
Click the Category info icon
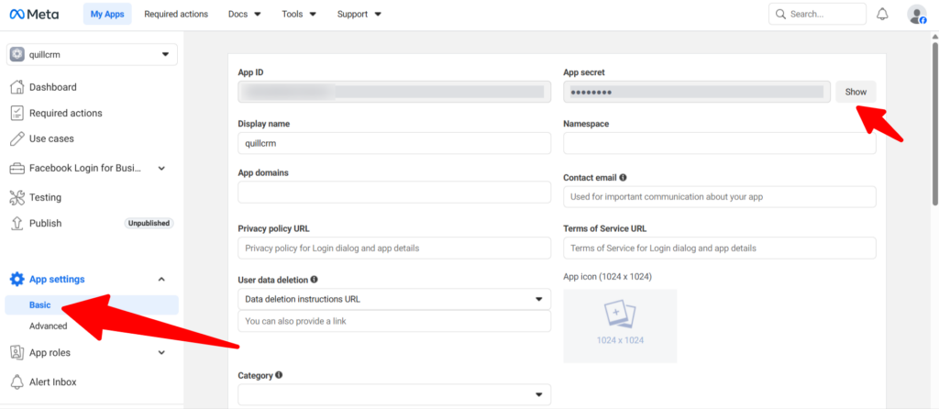[x=279, y=375]
